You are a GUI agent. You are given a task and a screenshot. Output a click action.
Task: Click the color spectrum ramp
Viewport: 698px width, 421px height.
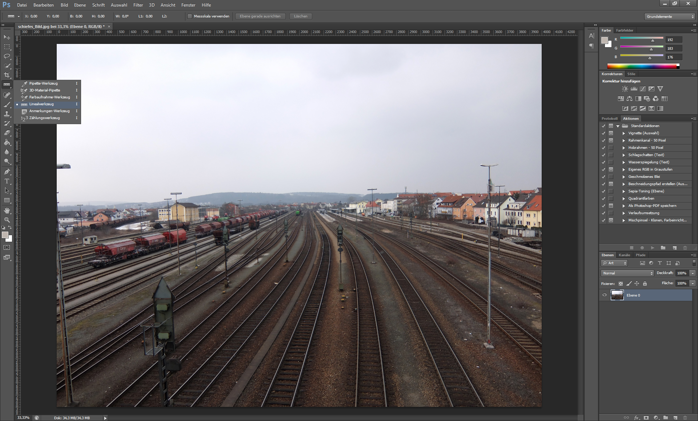click(x=642, y=66)
